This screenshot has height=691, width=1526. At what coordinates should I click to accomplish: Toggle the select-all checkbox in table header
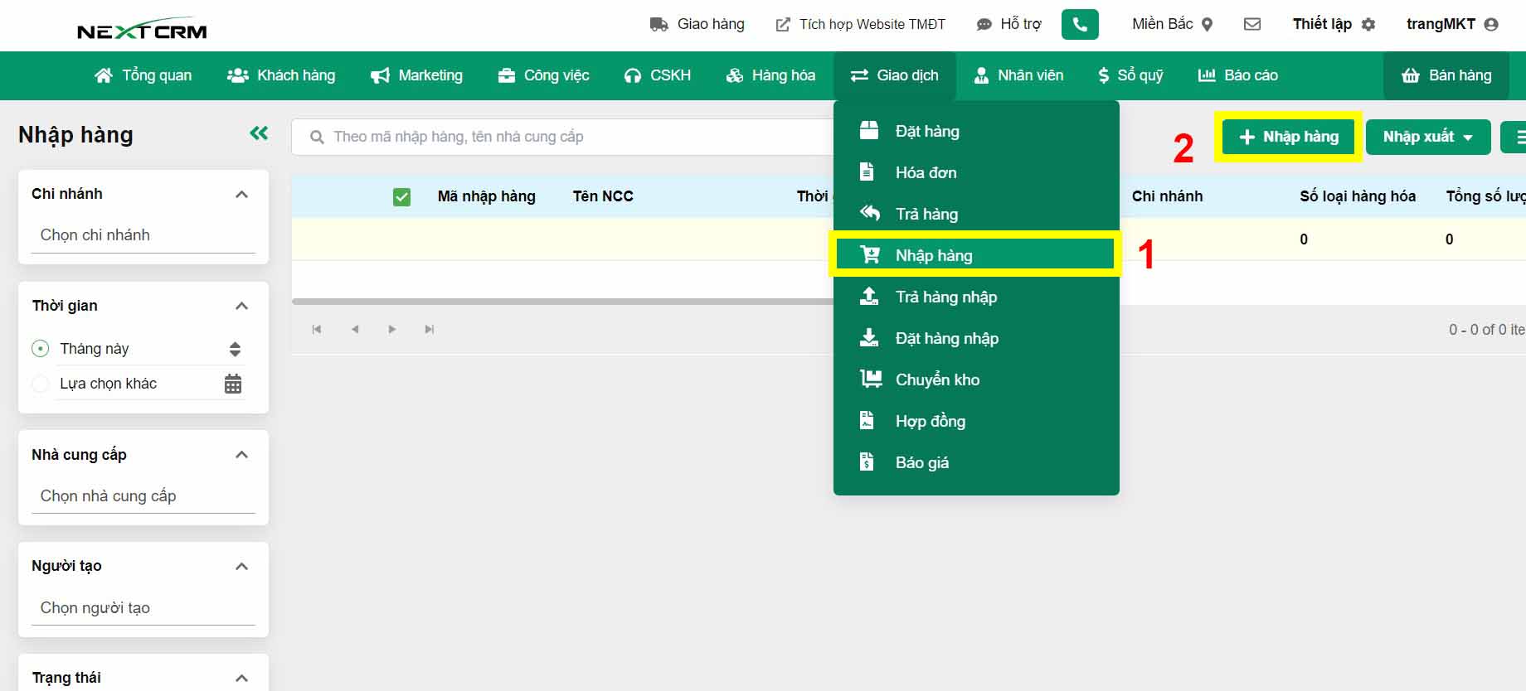pyautogui.click(x=401, y=197)
